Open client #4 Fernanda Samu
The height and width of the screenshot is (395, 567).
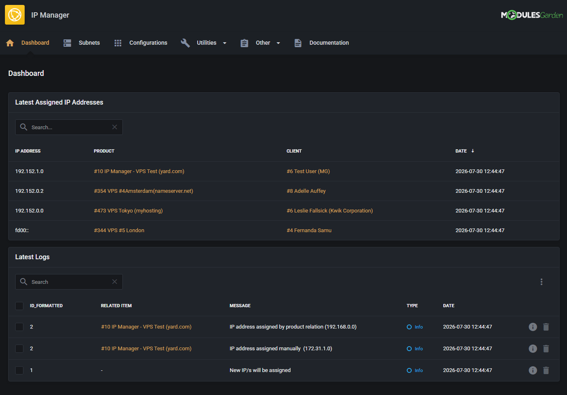tap(309, 231)
